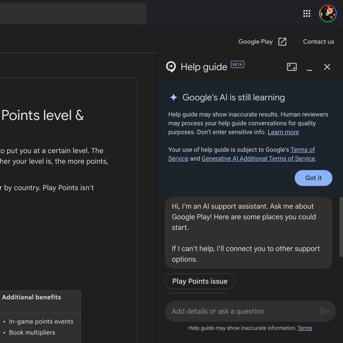Click the AI sparkle icon

174,97
